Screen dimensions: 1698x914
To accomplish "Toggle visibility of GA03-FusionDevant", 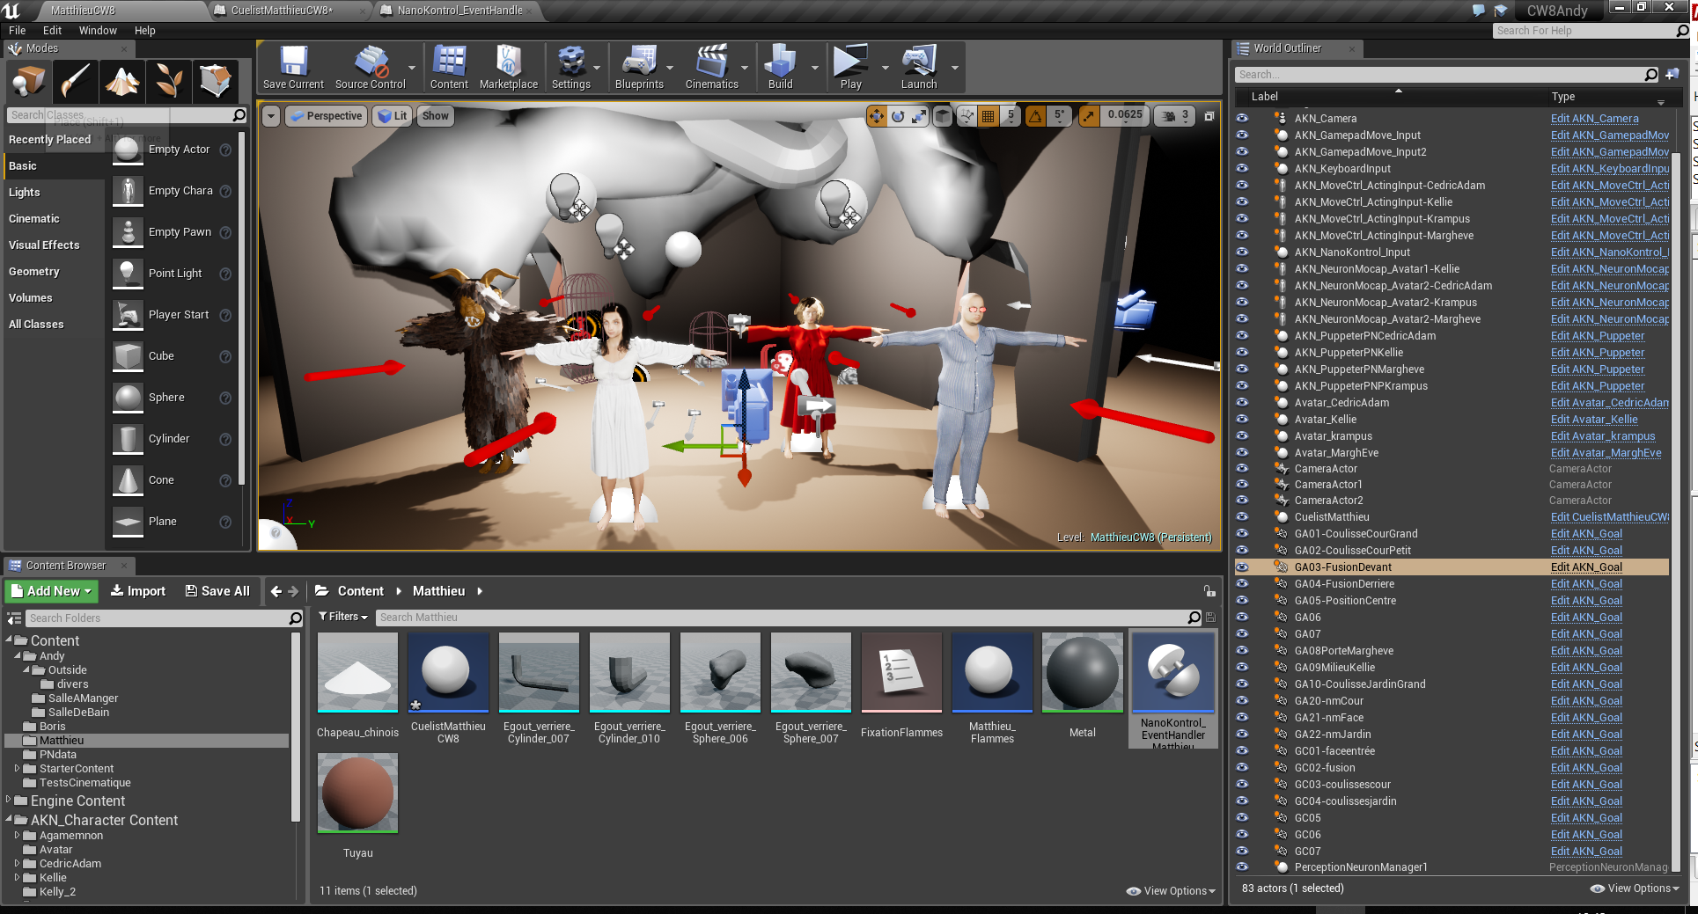I will (1242, 567).
